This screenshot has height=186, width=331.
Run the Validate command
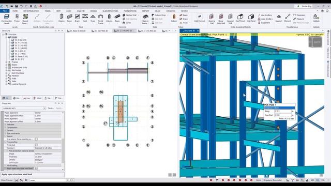click(x=316, y=18)
